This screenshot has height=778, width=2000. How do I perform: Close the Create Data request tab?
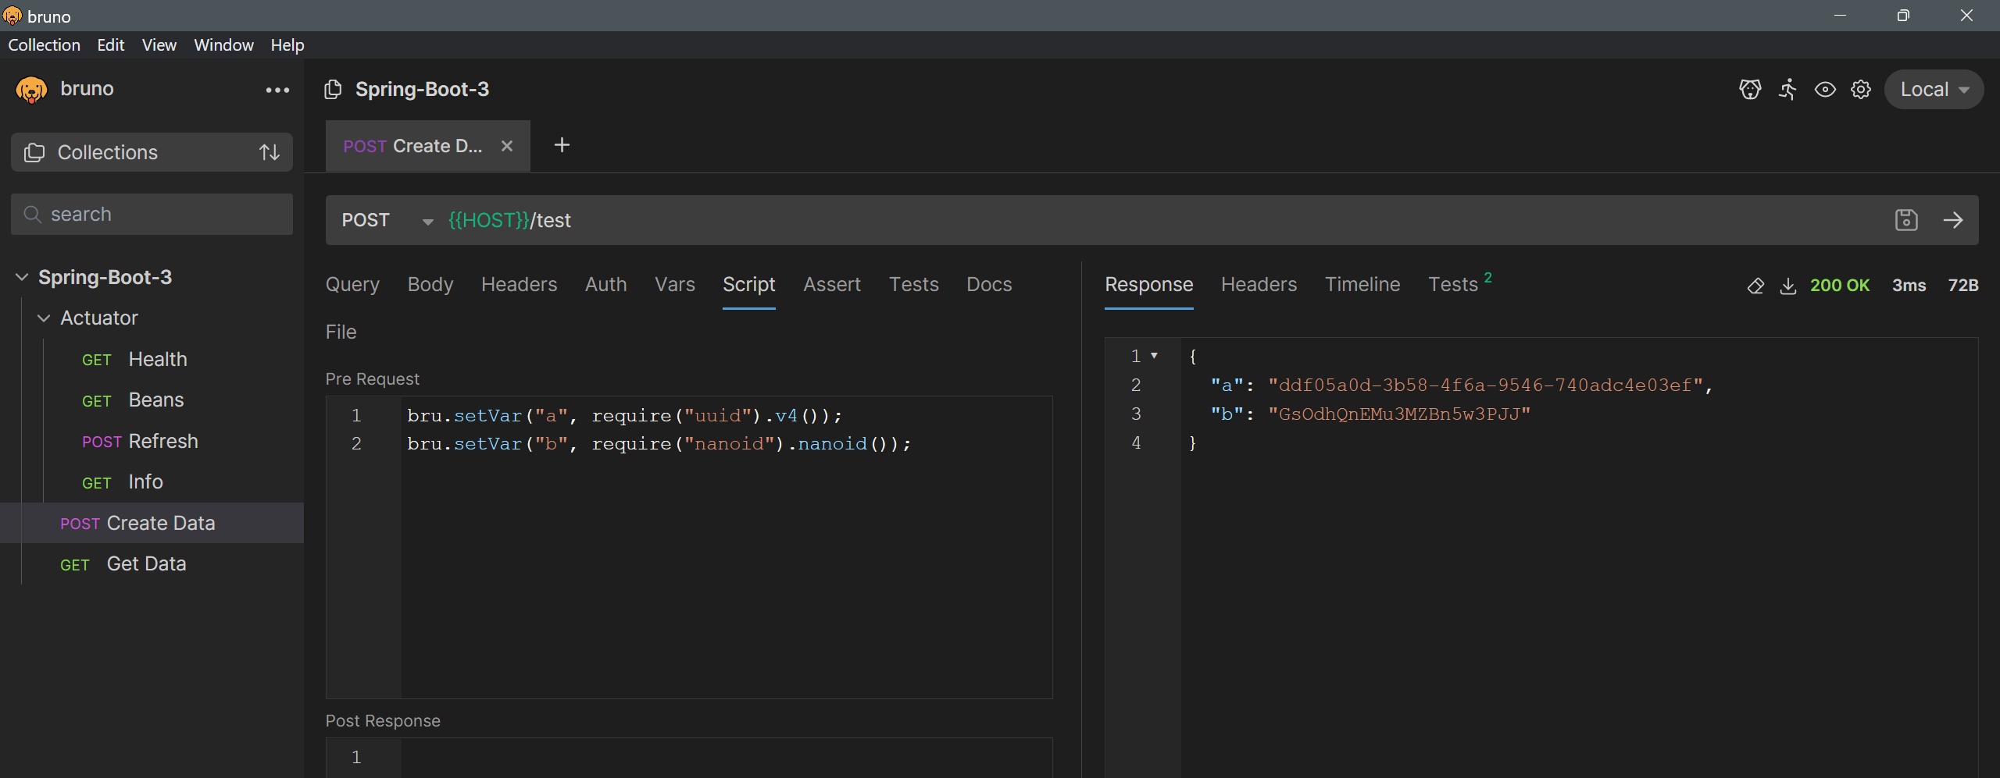507,146
